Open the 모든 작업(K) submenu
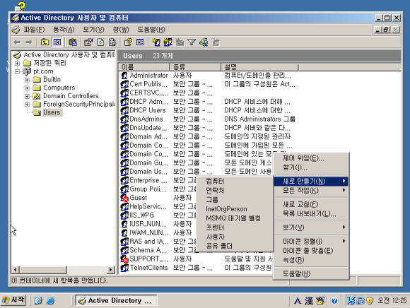Screen dimensions: 410x308 [x=311, y=190]
